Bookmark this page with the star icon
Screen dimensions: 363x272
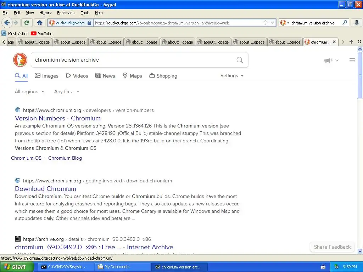265,23
